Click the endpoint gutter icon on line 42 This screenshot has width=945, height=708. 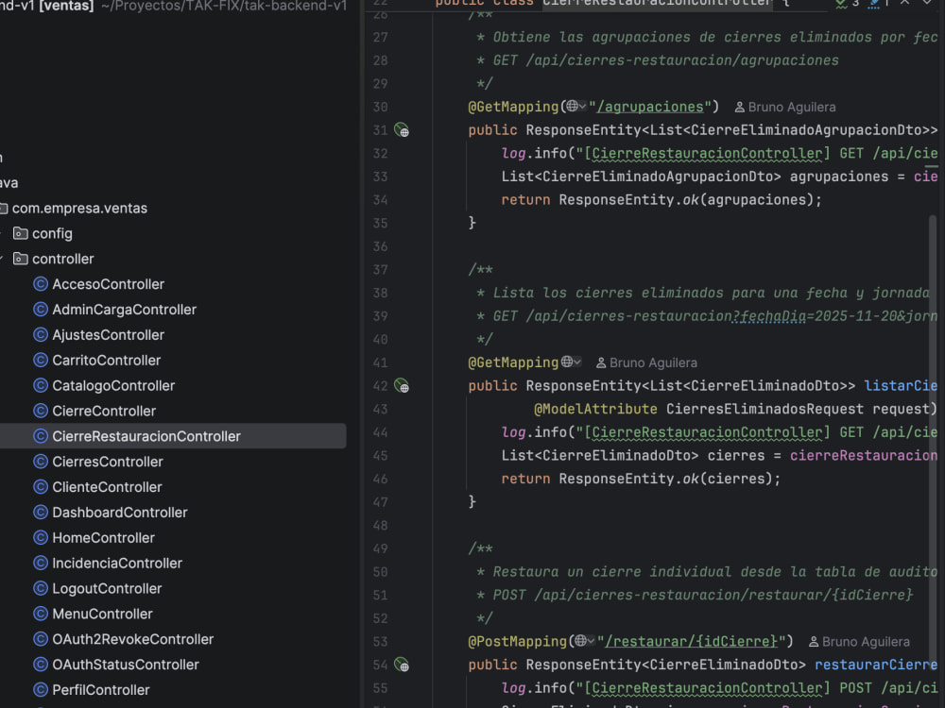(402, 385)
